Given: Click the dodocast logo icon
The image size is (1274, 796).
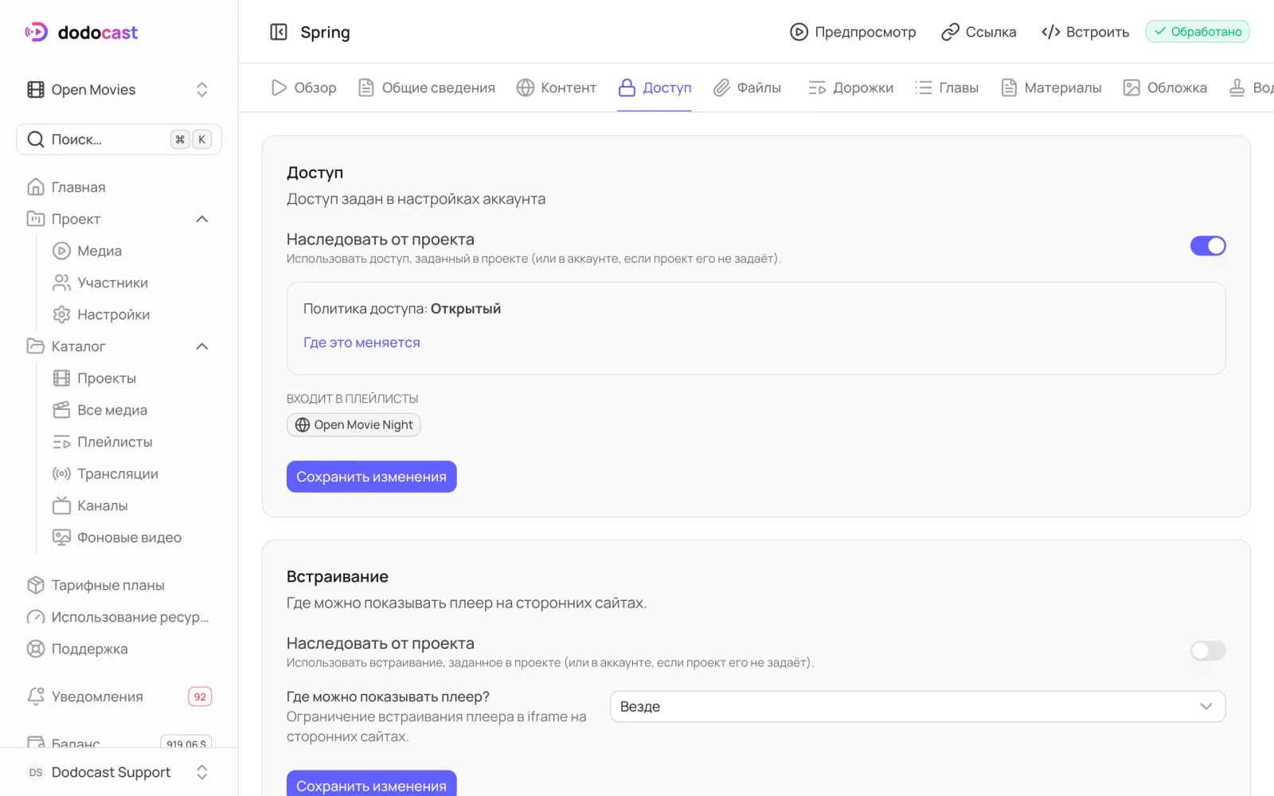Looking at the screenshot, I should tap(36, 32).
